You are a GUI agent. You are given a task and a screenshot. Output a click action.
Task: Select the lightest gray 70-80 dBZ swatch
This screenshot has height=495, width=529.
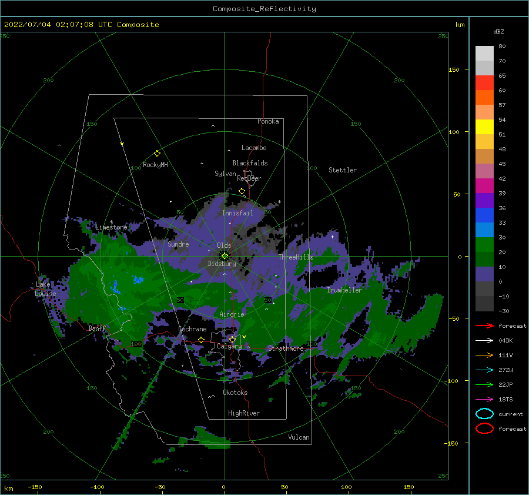pyautogui.click(x=484, y=53)
